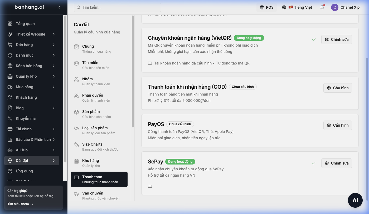Expand the AI Hub submenu chevron
369x214 pixels.
click(x=54, y=150)
